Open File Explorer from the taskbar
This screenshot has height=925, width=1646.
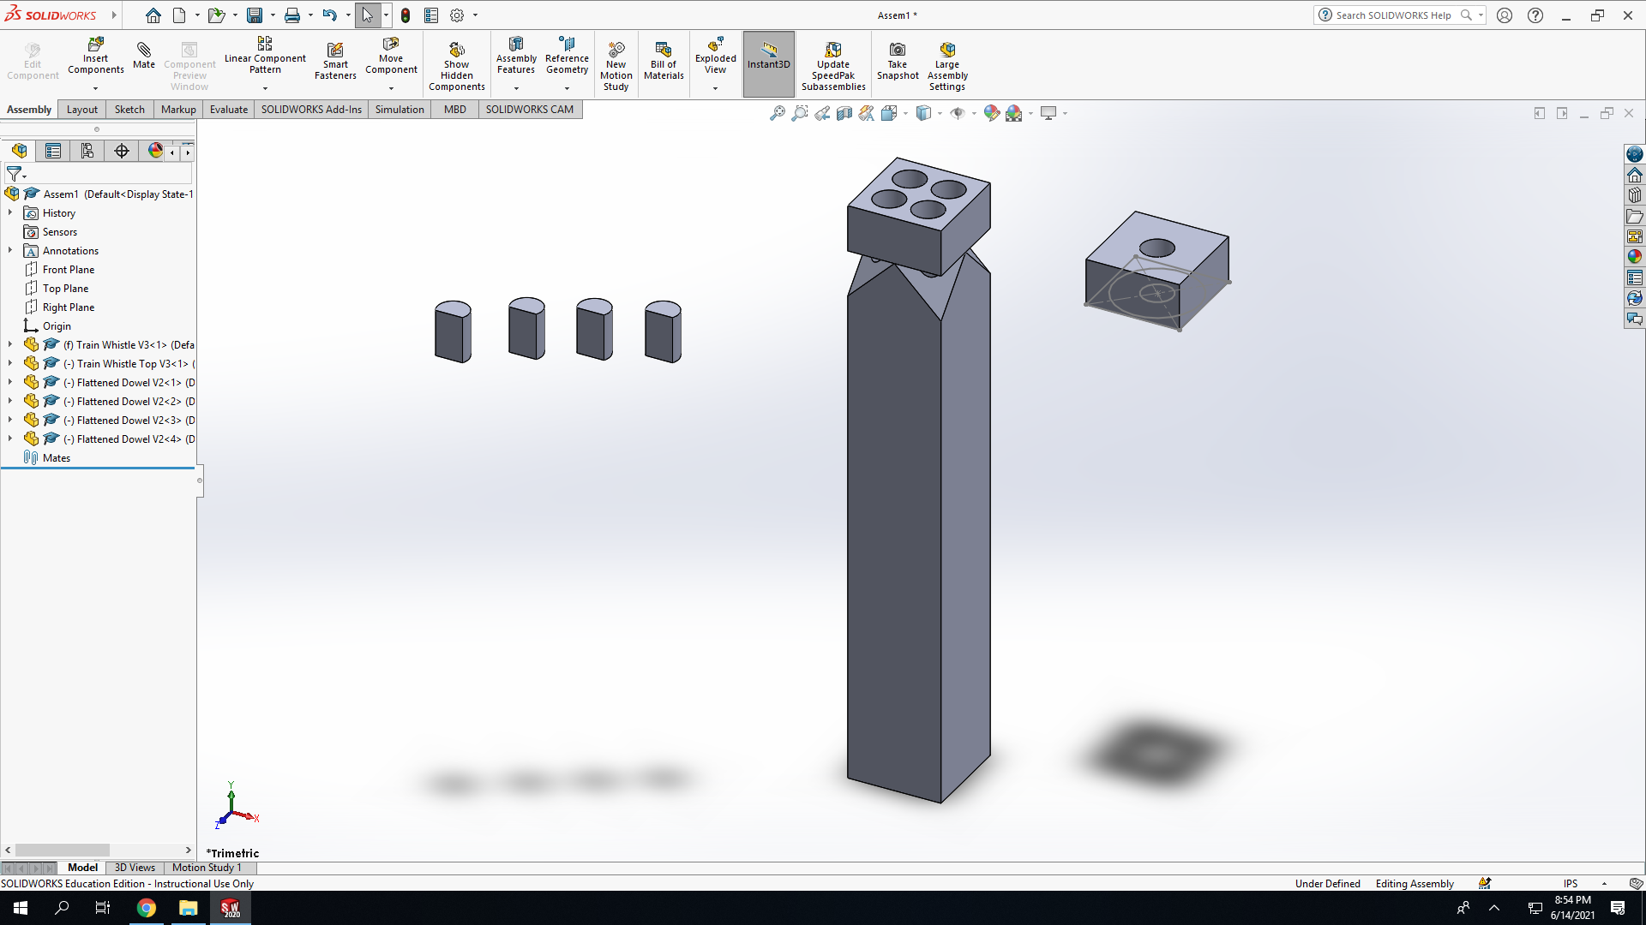[x=188, y=908]
